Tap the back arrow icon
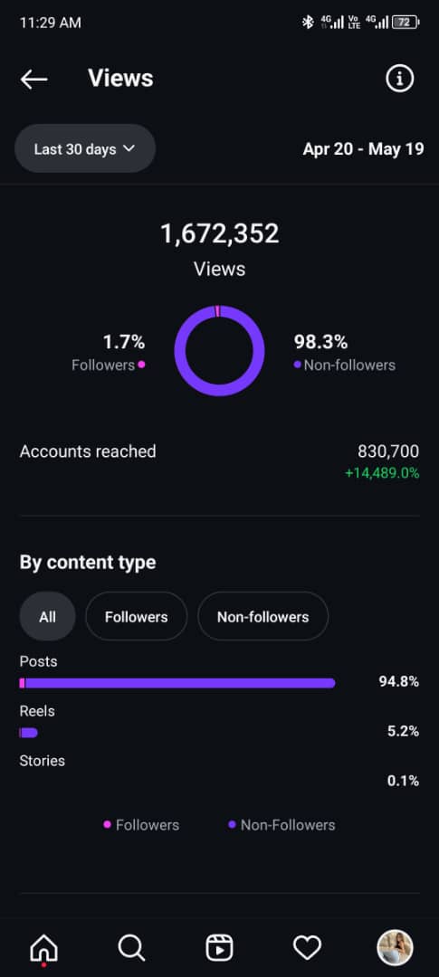439x977 pixels. click(33, 79)
